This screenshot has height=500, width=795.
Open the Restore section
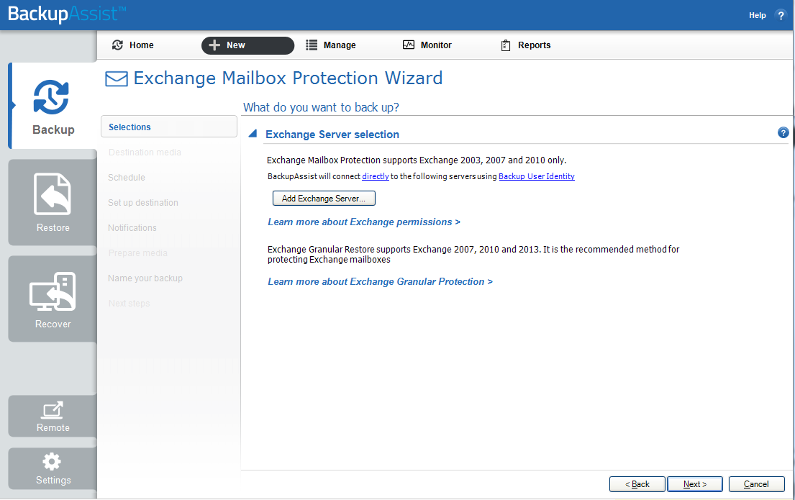pyautogui.click(x=53, y=202)
